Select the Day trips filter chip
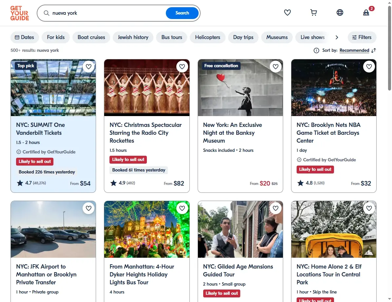 point(243,37)
